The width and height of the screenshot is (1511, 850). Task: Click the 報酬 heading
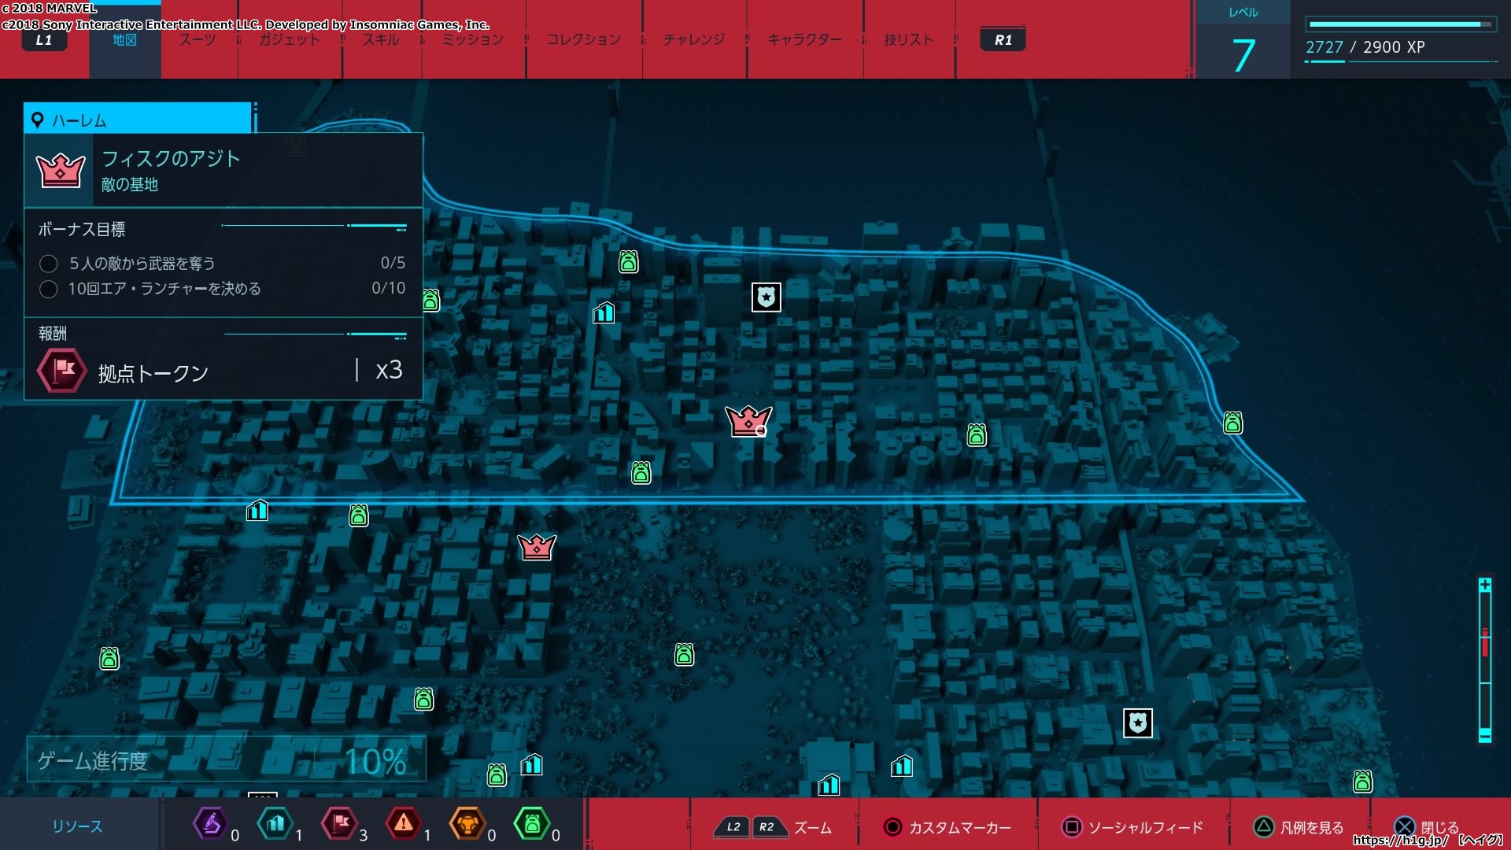tap(53, 334)
